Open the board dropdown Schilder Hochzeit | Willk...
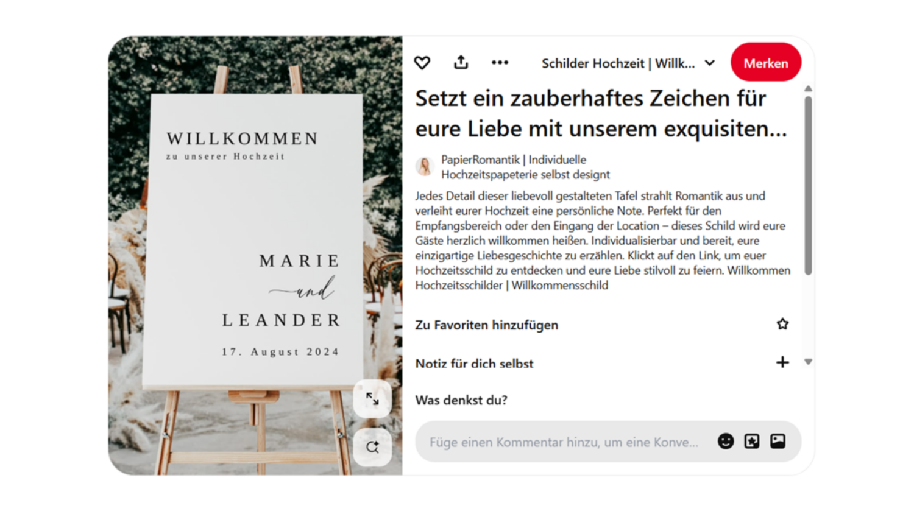 click(628, 63)
